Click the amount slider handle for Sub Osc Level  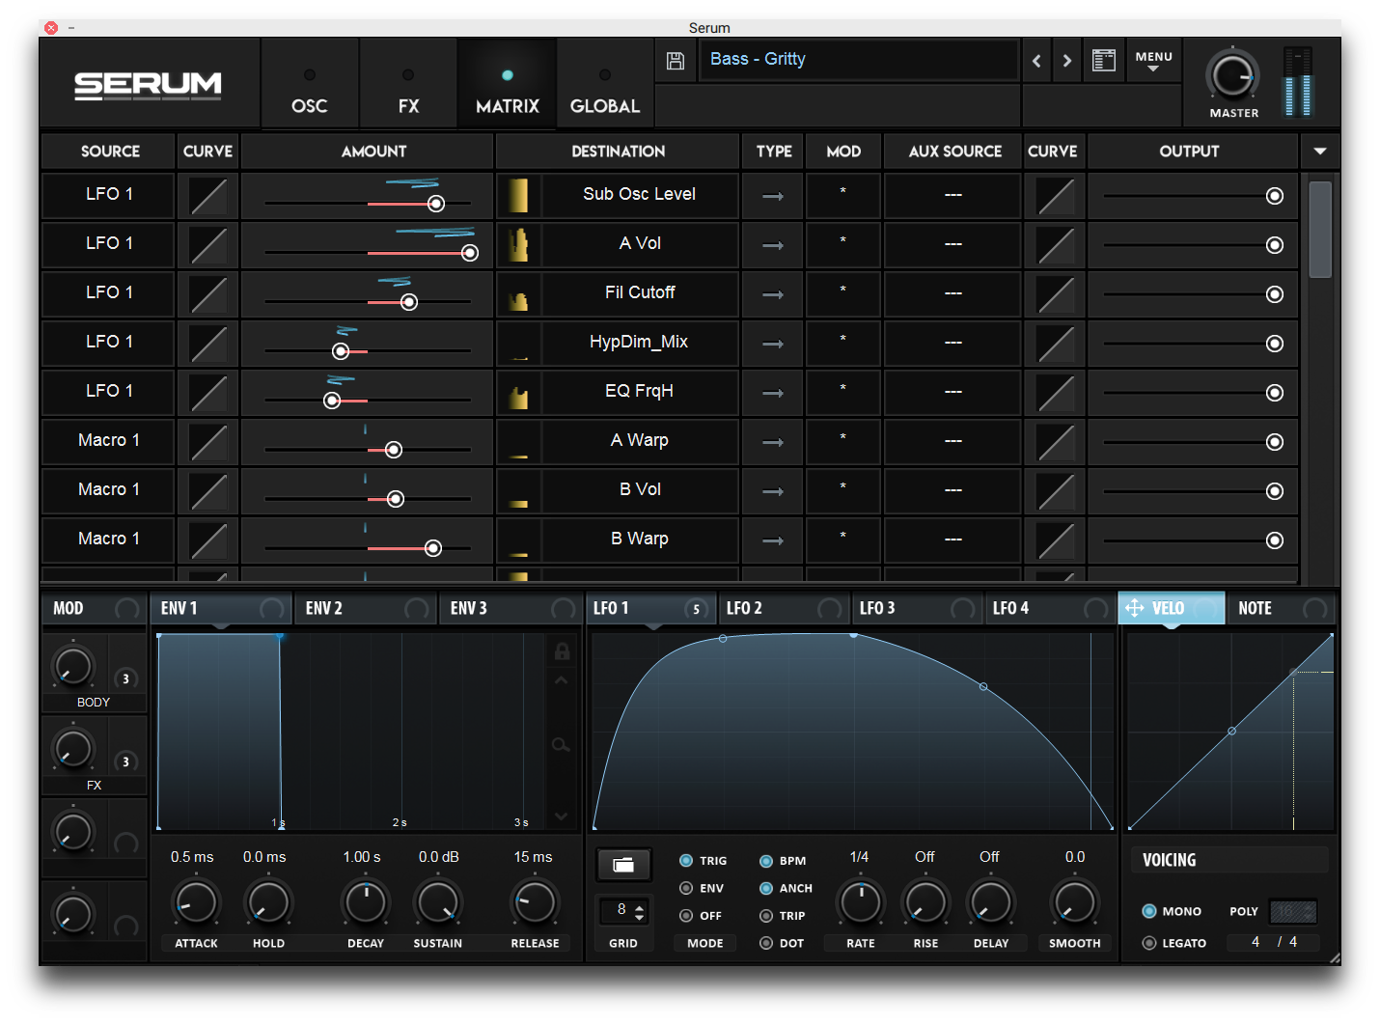(x=436, y=204)
